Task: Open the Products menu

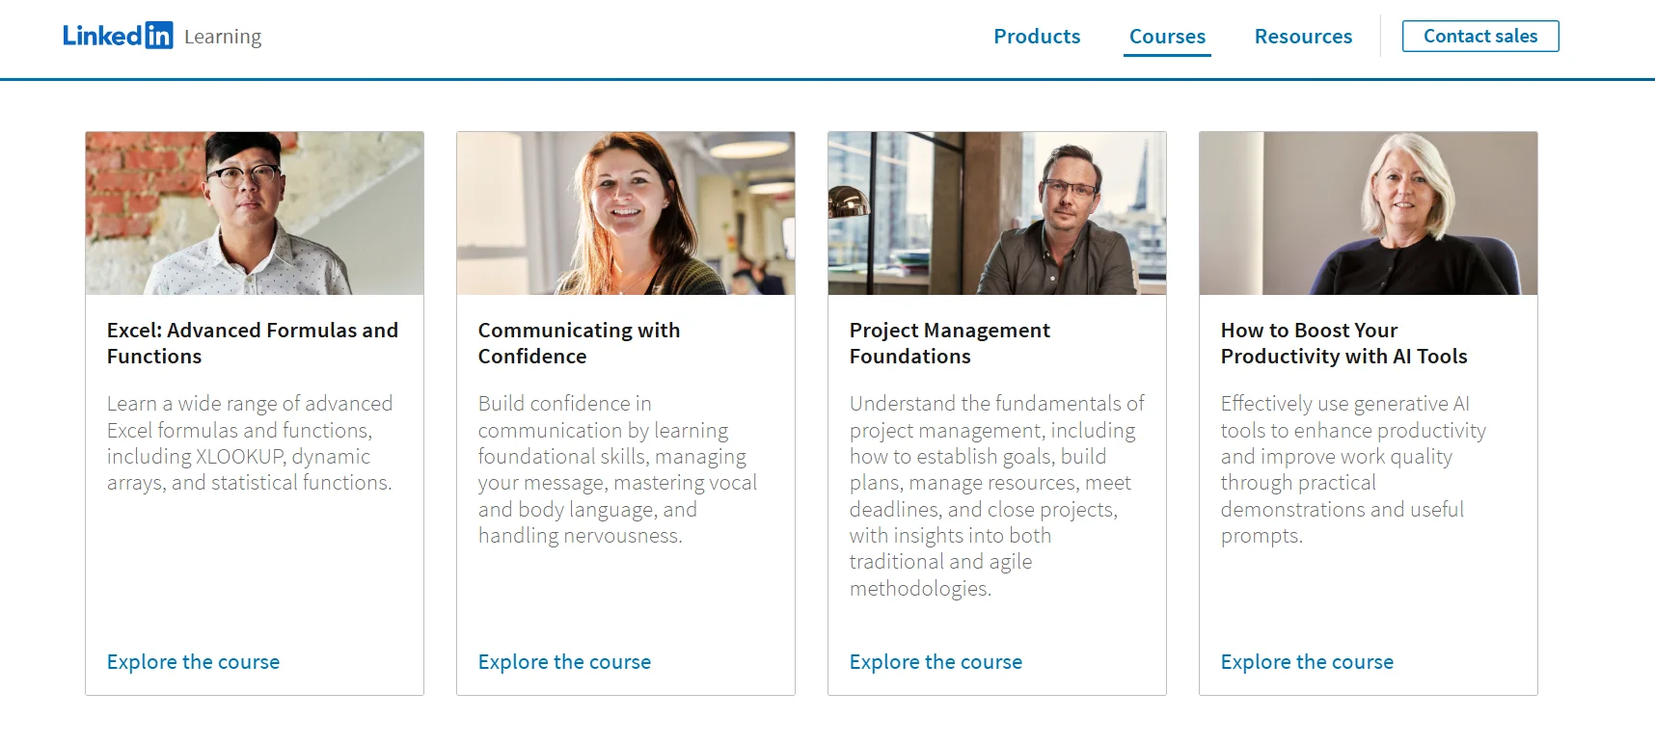Action: (1037, 37)
